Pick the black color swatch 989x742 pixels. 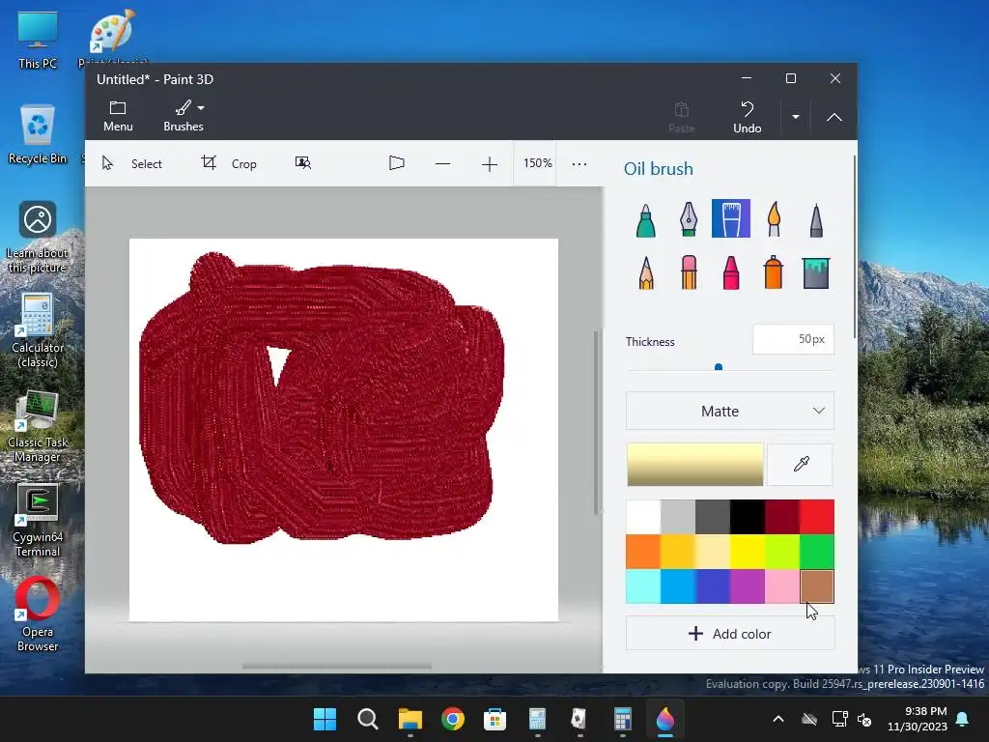748,517
